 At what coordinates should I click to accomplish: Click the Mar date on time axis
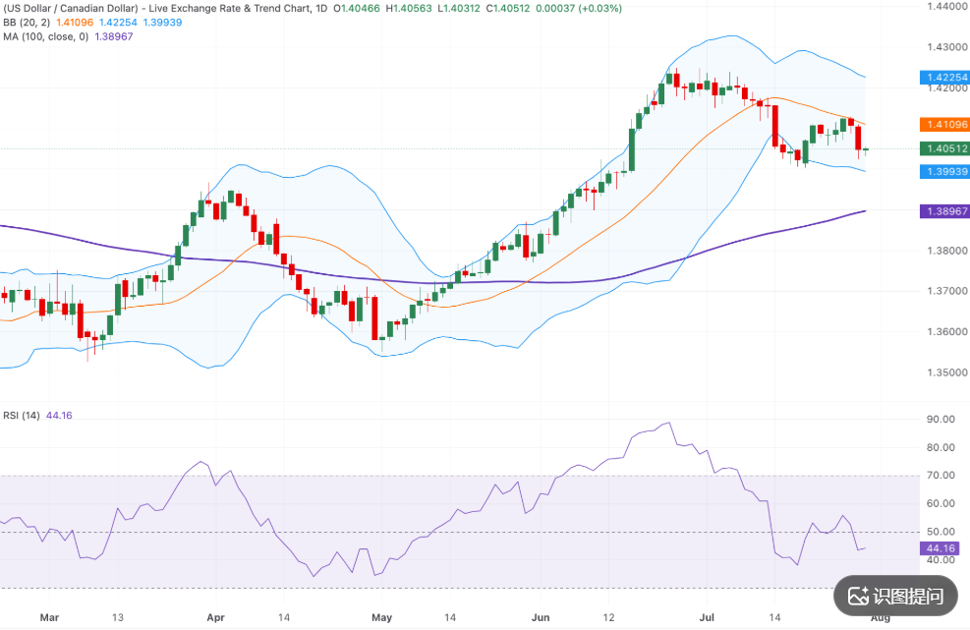point(49,617)
